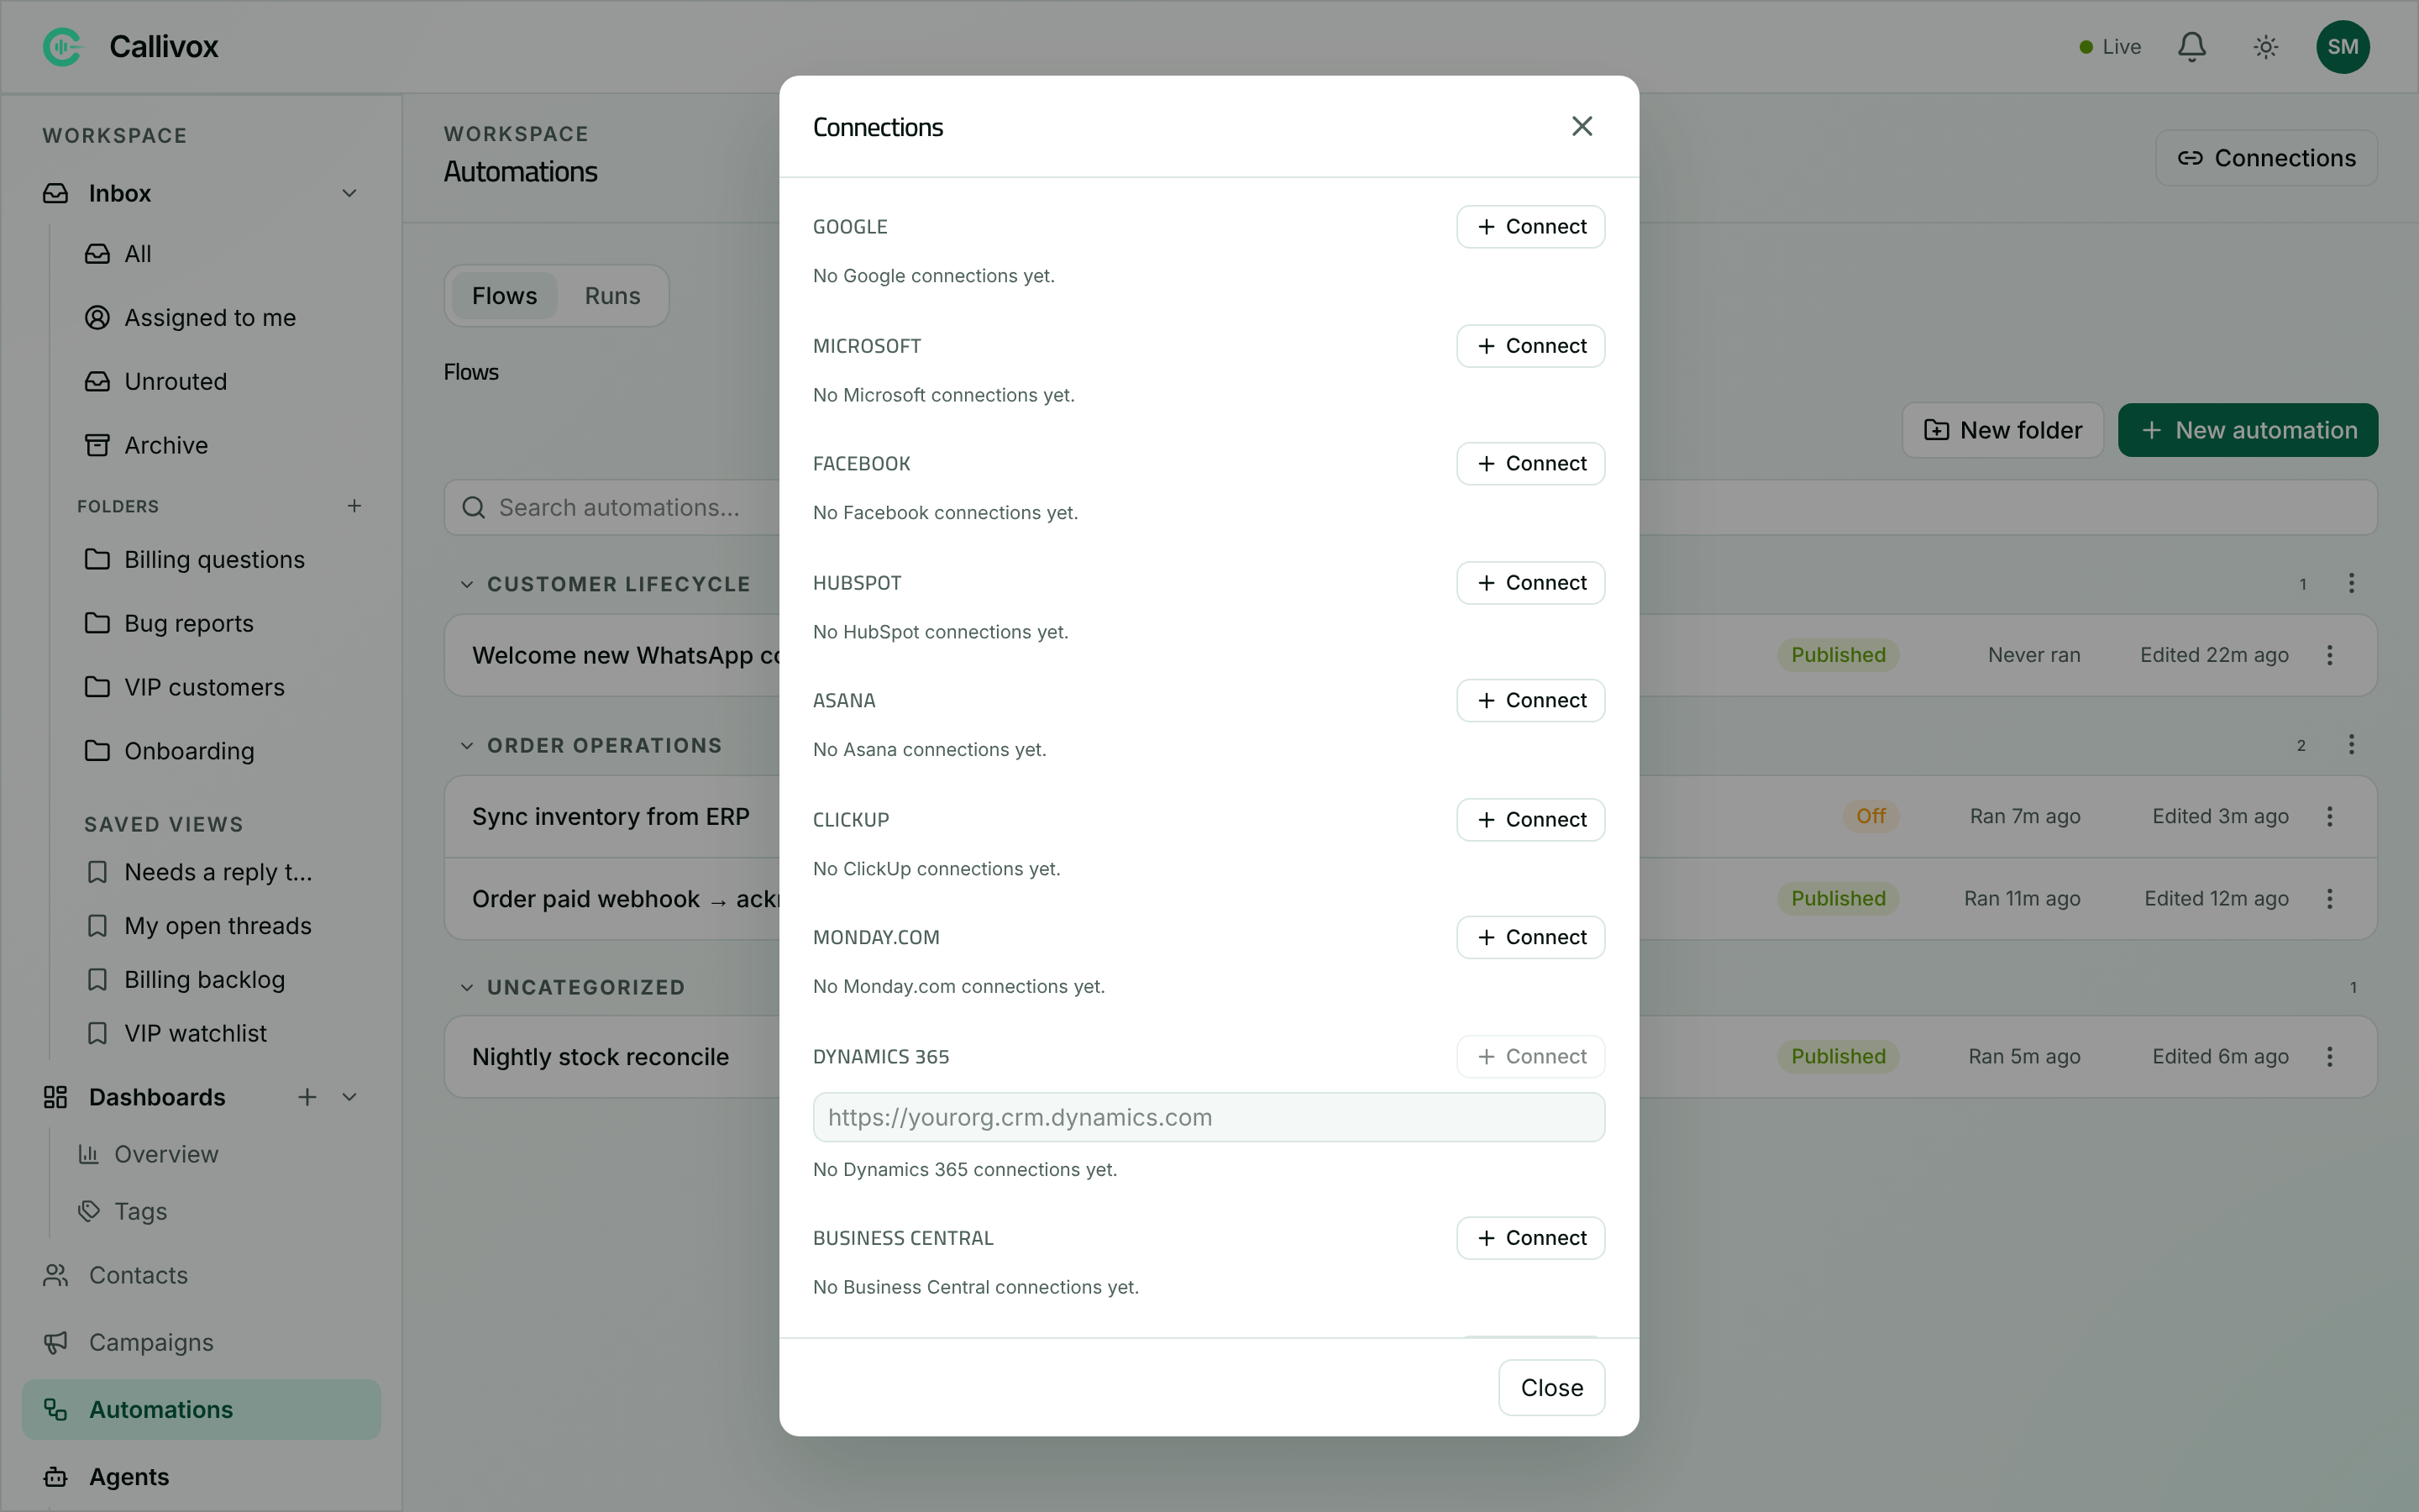Click the Connections button in the page header
Screen dimensions: 2419x1512
2266,158
